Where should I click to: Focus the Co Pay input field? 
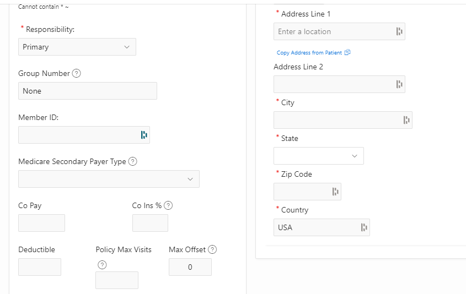tap(41, 223)
